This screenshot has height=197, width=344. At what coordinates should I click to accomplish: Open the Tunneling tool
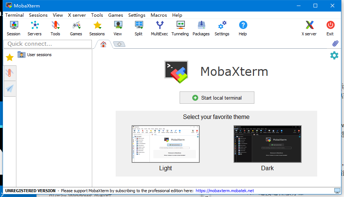click(x=180, y=28)
